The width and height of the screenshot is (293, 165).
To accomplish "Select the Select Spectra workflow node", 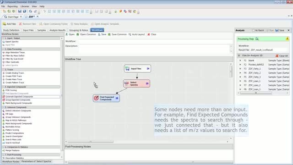I will (136, 83).
